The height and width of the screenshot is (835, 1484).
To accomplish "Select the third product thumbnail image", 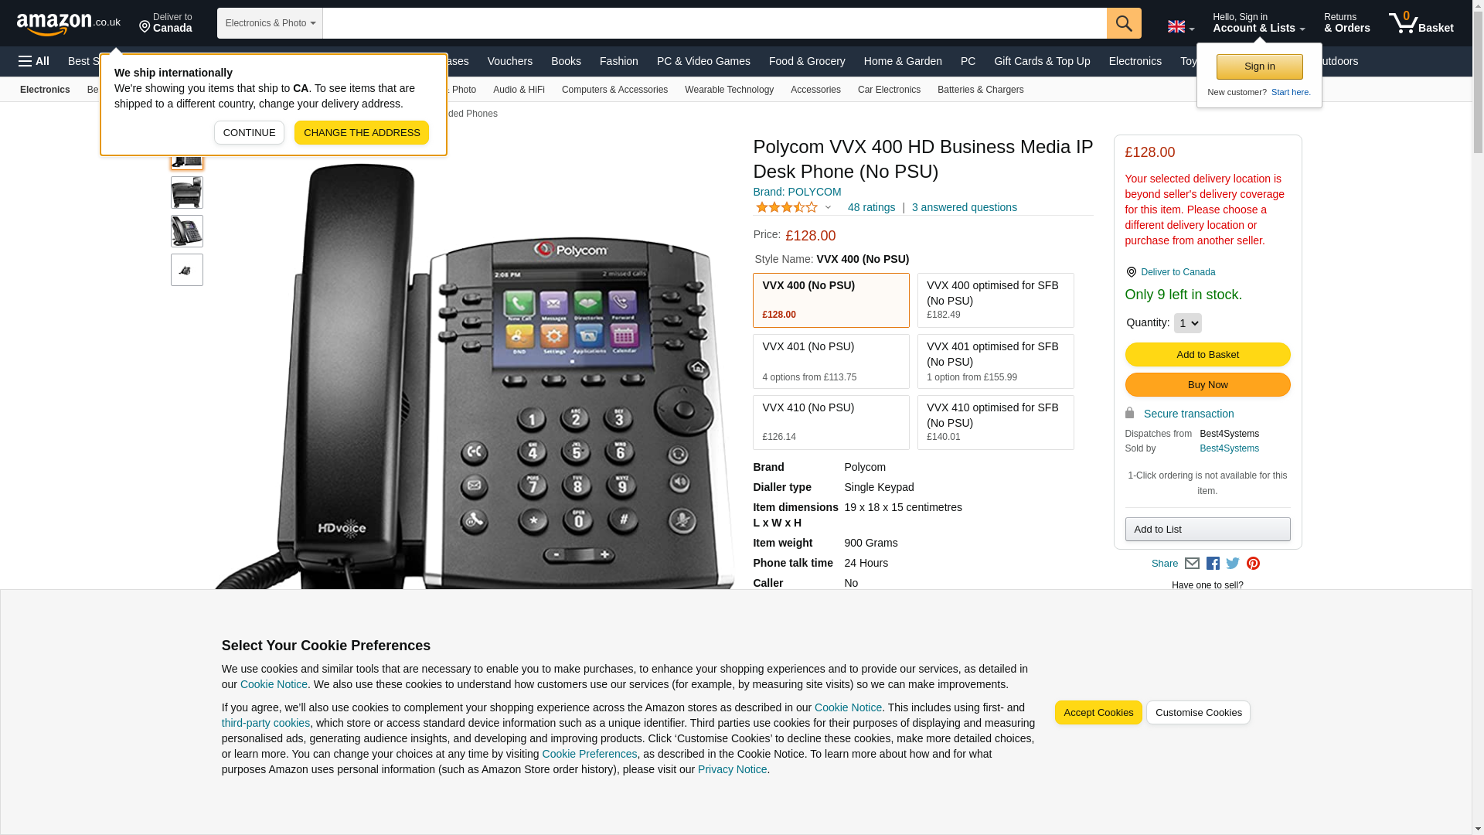I will pos(187,231).
